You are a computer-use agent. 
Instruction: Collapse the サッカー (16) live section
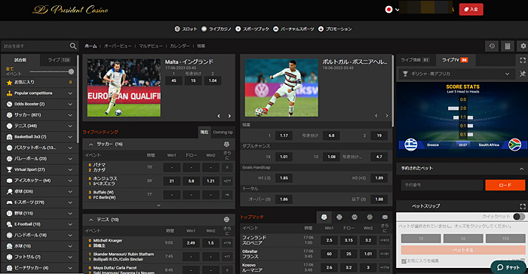point(91,145)
